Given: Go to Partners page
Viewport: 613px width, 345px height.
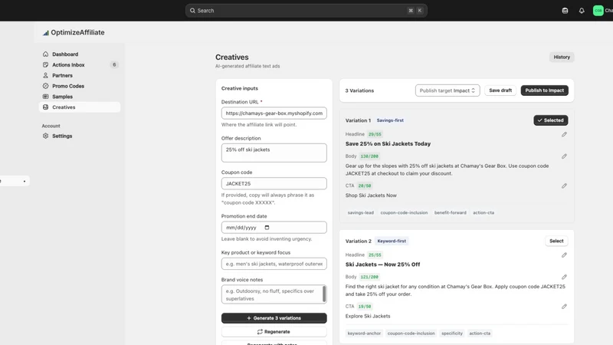Looking at the screenshot, I should 80,75.
